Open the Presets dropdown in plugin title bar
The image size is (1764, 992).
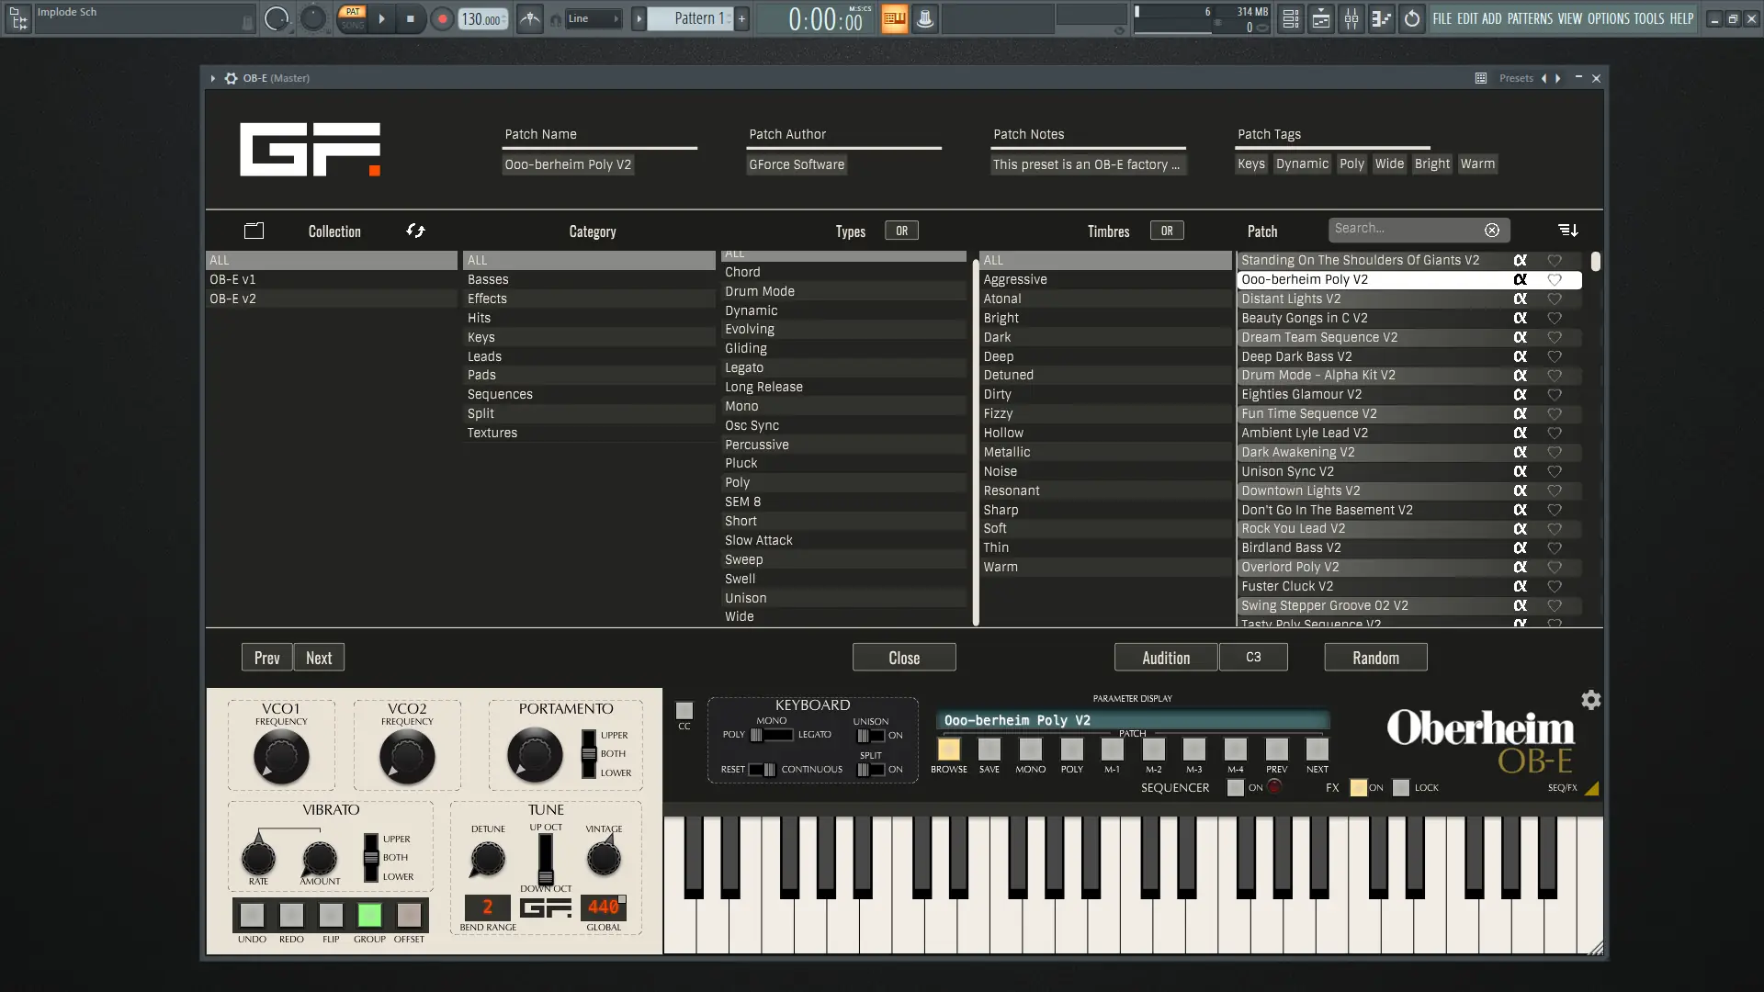(1516, 78)
